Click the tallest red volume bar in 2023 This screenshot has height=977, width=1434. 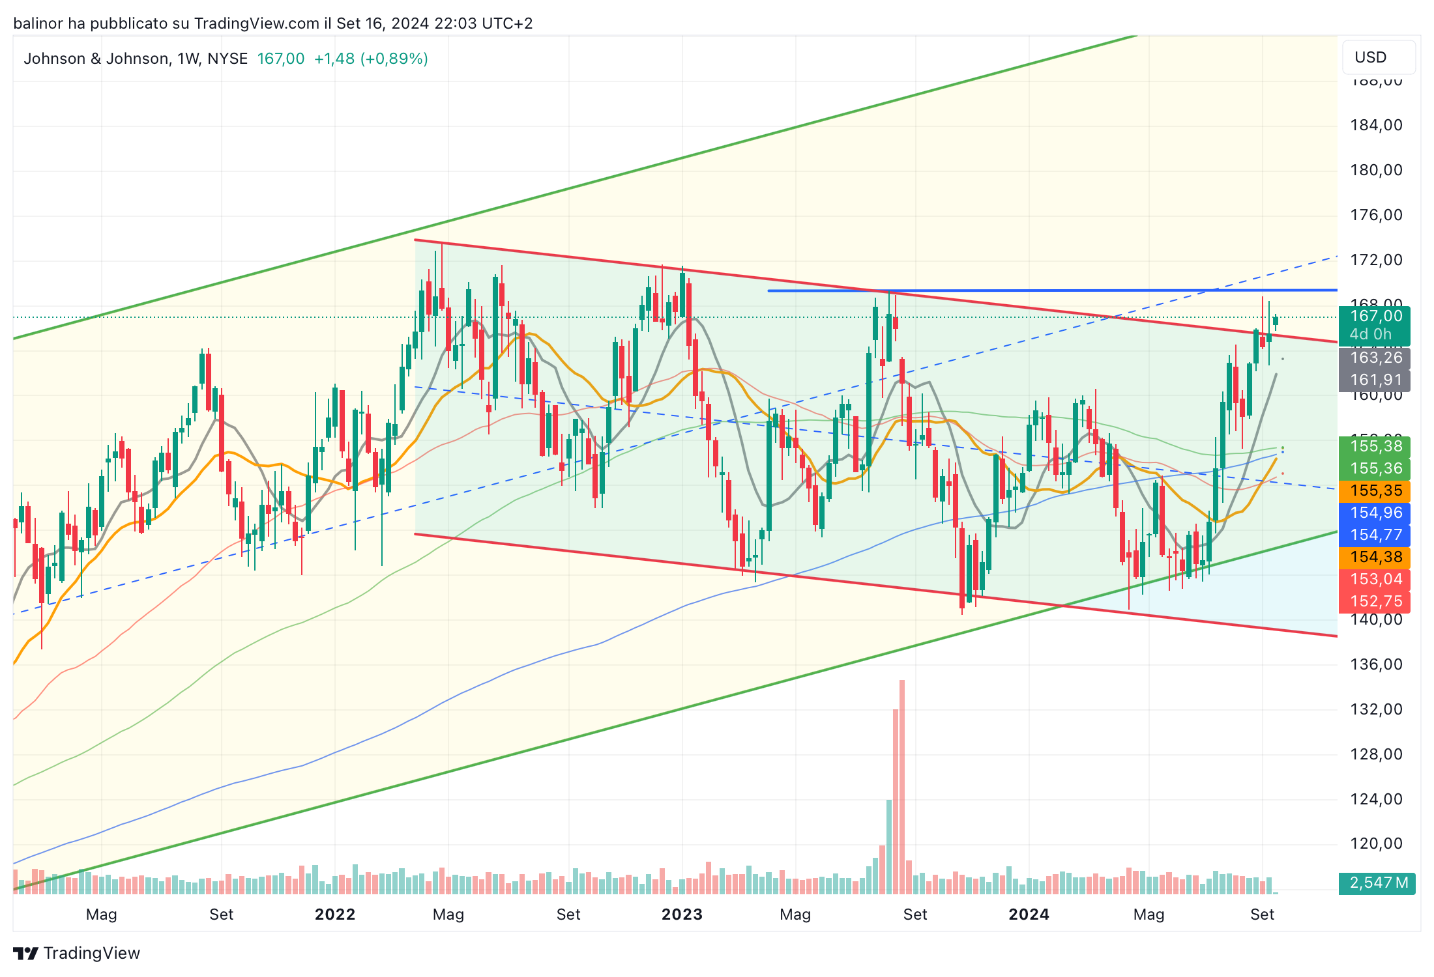[x=902, y=787]
